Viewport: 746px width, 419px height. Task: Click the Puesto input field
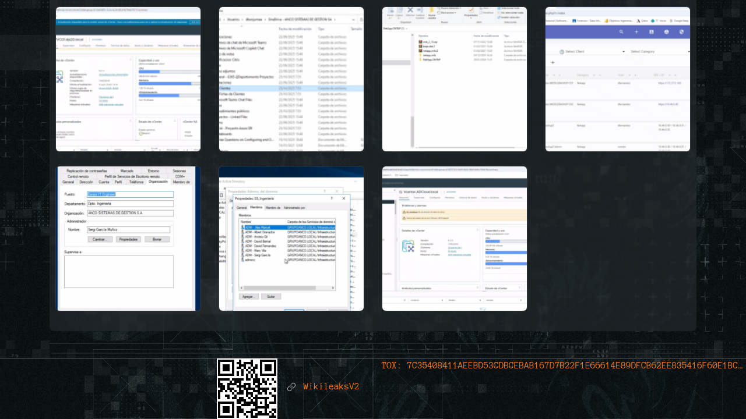click(130, 194)
